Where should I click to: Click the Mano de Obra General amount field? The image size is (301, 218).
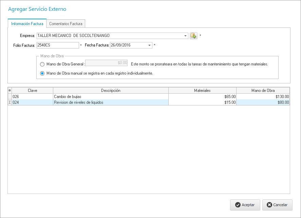[107, 63]
